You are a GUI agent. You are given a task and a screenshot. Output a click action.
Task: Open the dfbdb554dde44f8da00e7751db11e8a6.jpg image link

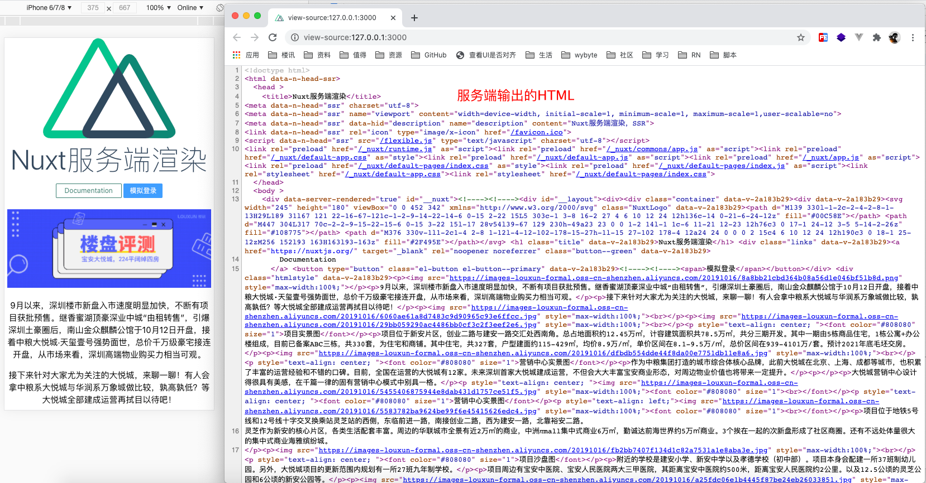point(543,353)
